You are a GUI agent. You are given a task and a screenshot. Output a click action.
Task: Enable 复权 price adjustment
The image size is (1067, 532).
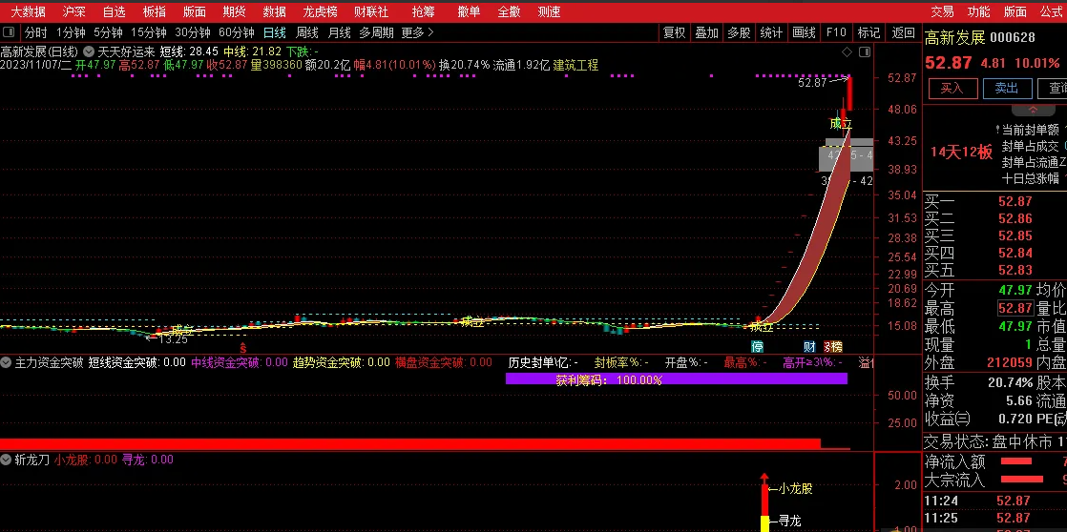674,32
